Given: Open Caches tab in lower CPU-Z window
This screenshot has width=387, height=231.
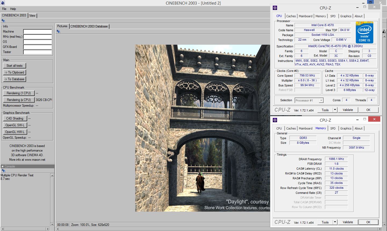Looking at the screenshot, I should 291,128.
